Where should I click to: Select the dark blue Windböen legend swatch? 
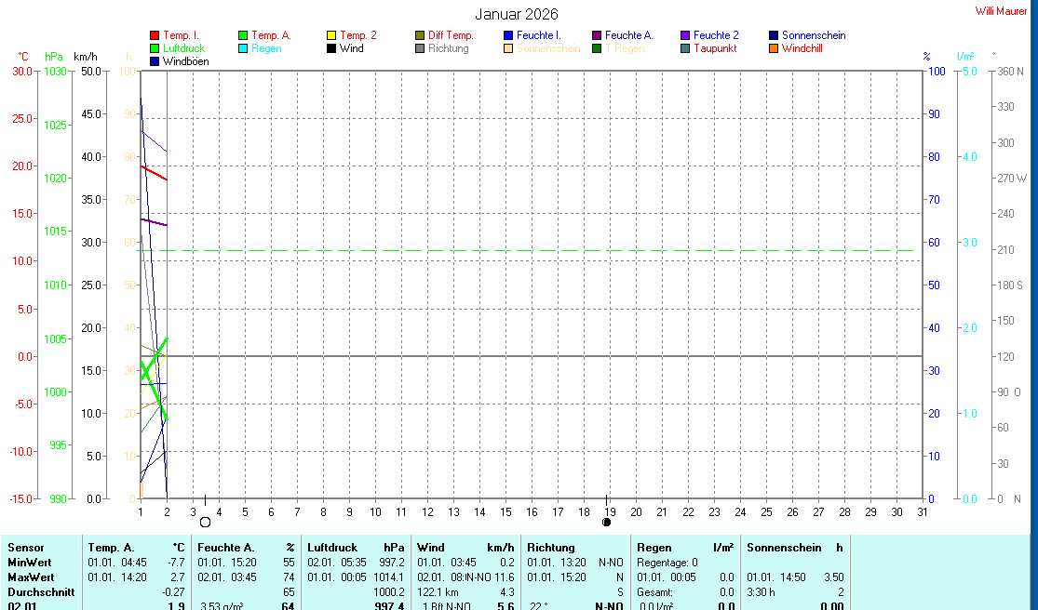155,61
